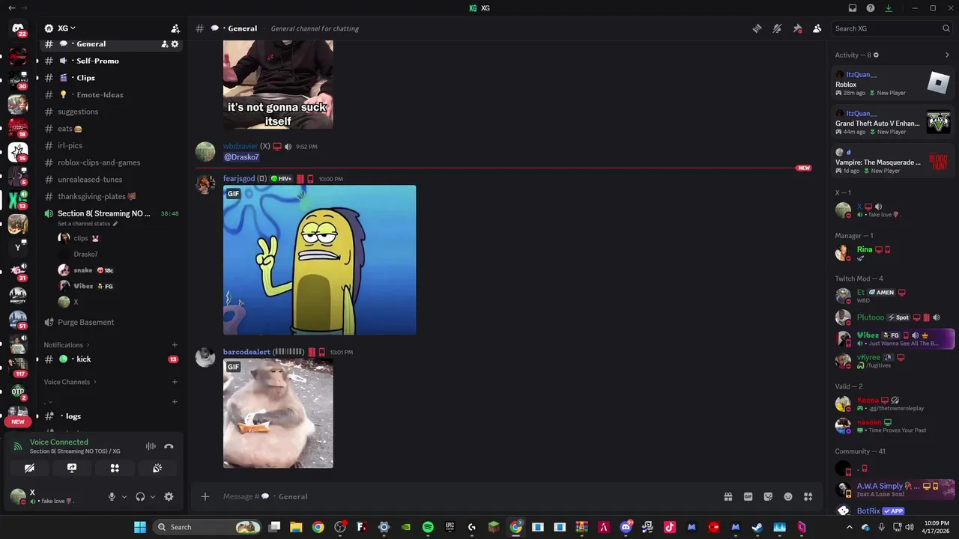Screen dimensions: 959x539
Task: Open Discord direct messages home icon
Action: (x=18, y=29)
